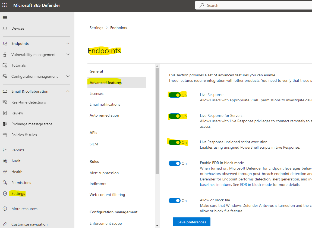This screenshot has height=228, width=312.
Task: Click the More resources info icon
Action: coord(5,209)
